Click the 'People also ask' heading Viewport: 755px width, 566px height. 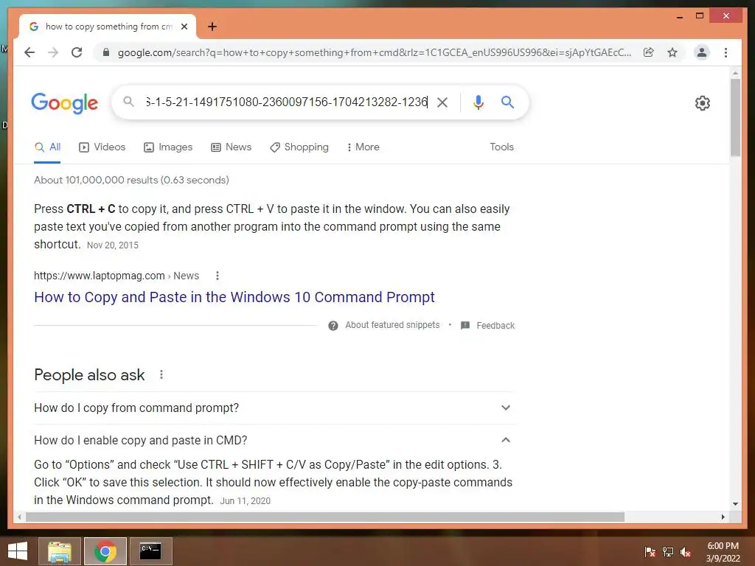point(89,374)
